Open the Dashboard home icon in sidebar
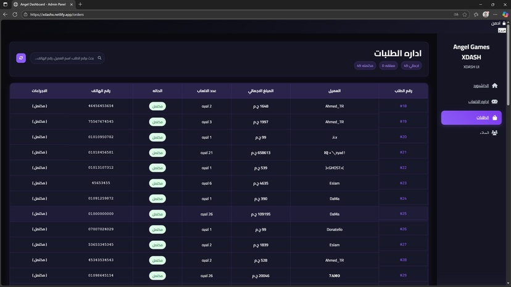The width and height of the screenshot is (511, 287). tap(494, 86)
